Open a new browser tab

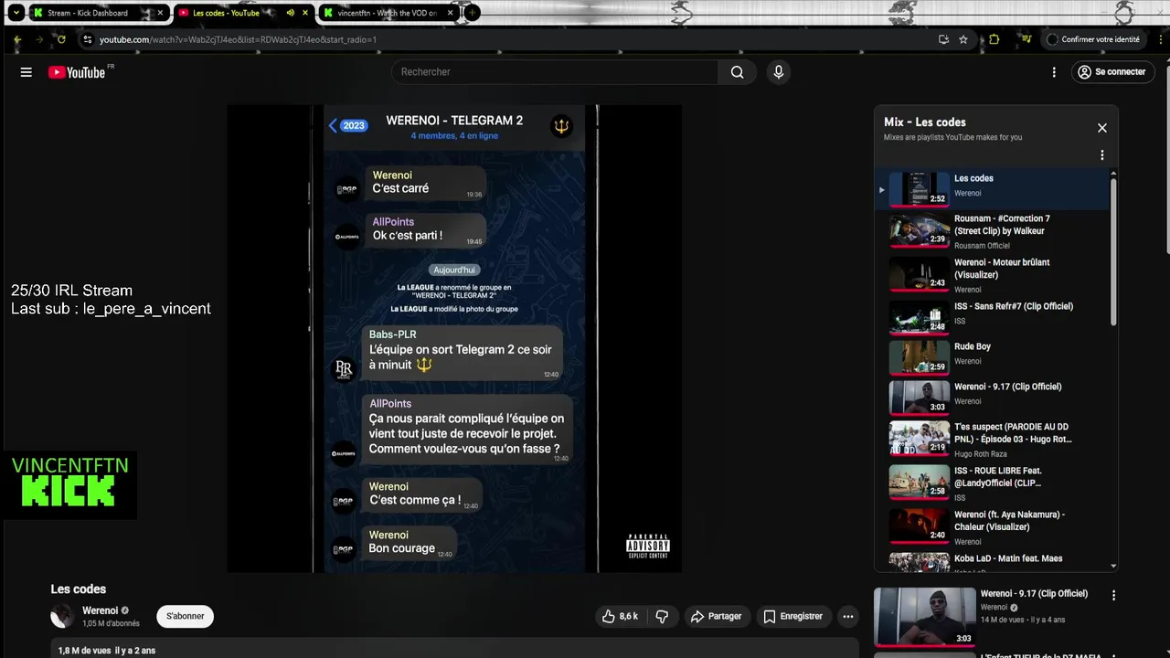click(472, 13)
